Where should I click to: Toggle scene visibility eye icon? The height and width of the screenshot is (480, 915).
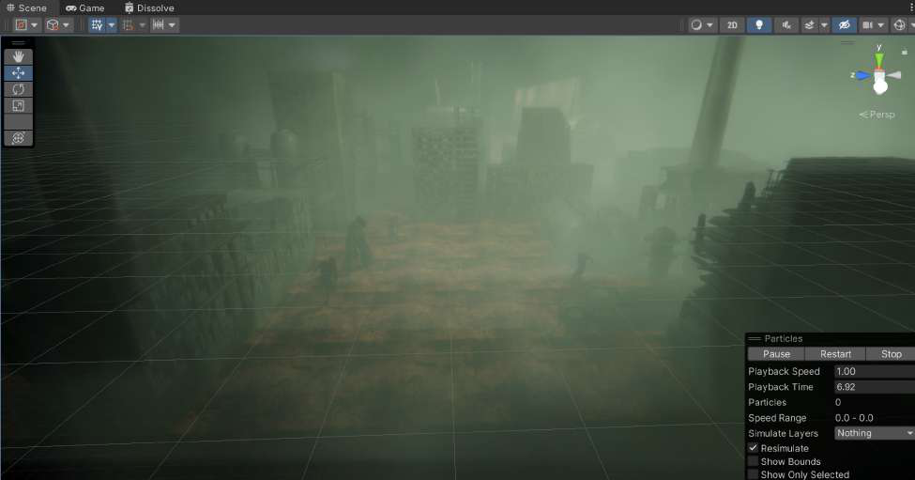coord(844,25)
